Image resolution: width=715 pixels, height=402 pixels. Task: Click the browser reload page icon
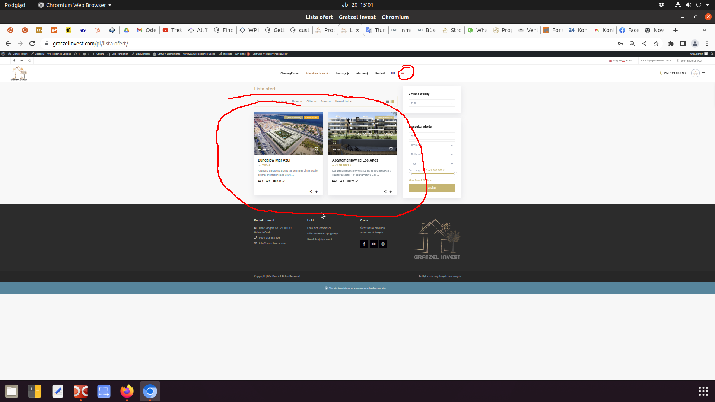pyautogui.click(x=32, y=44)
